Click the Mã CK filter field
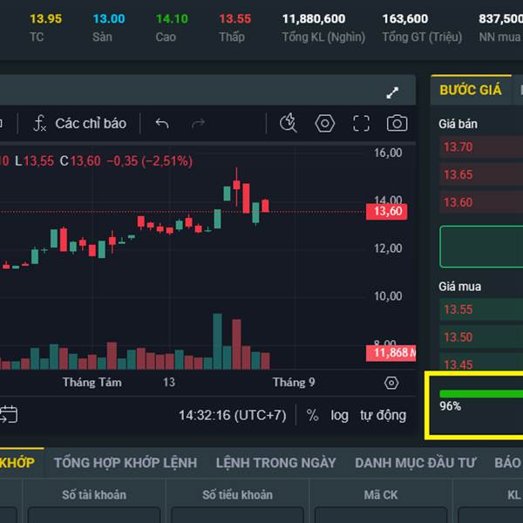This screenshot has height=523, width=523. pos(381,515)
